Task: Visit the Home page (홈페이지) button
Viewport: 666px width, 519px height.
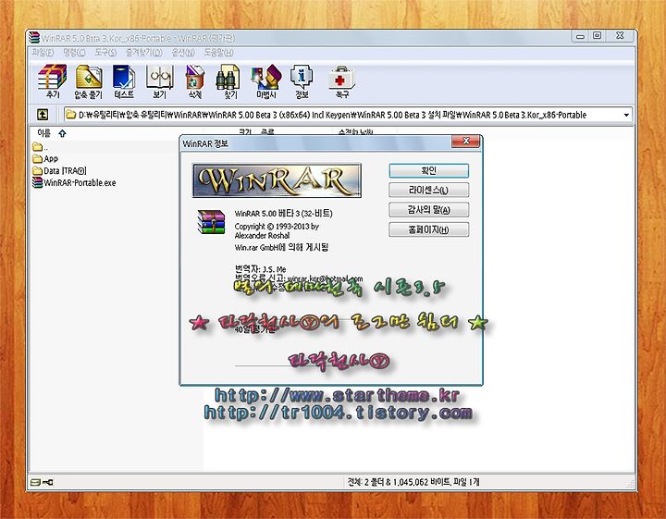Action: pyautogui.click(x=429, y=229)
